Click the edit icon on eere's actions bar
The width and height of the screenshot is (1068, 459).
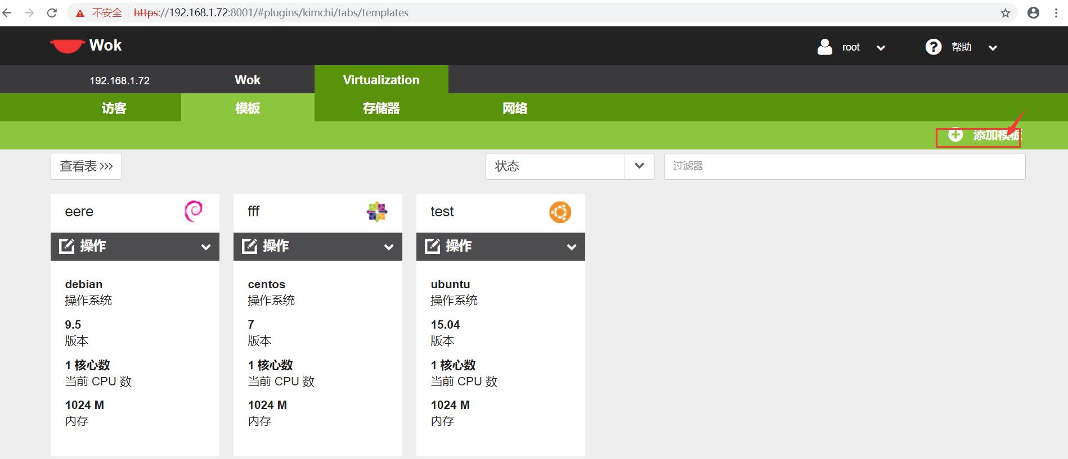(67, 246)
